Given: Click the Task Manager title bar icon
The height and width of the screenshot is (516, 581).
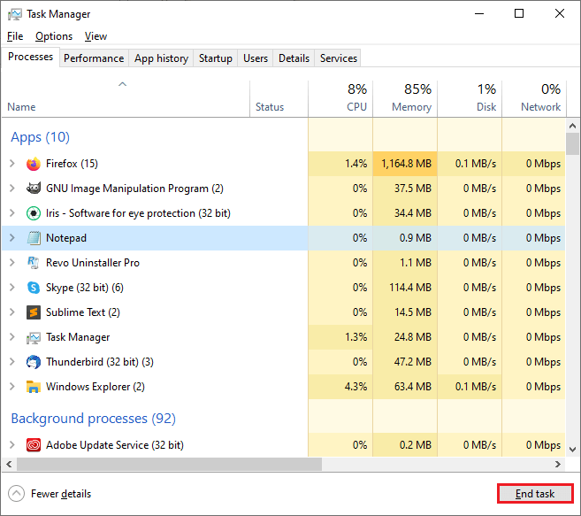Looking at the screenshot, I should 15,14.
